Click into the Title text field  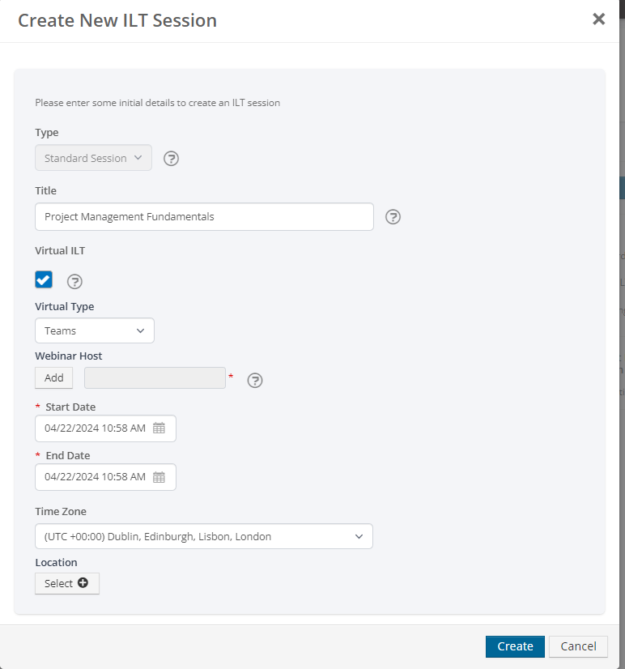(x=204, y=217)
